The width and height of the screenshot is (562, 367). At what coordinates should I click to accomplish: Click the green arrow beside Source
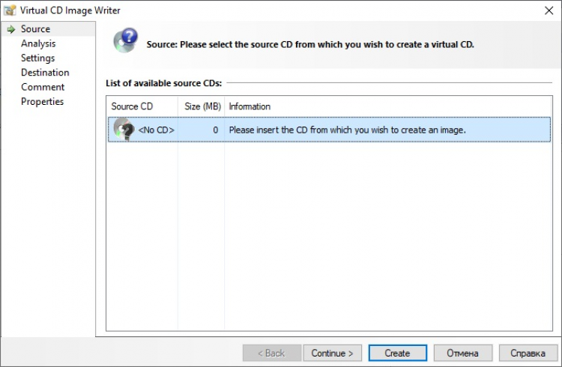(10, 29)
